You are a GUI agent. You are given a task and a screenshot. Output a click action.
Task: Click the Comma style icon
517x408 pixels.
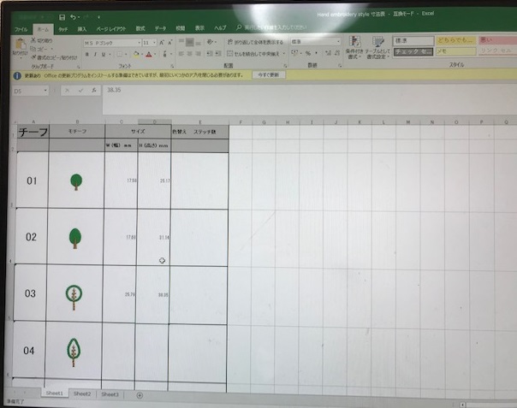pos(316,53)
